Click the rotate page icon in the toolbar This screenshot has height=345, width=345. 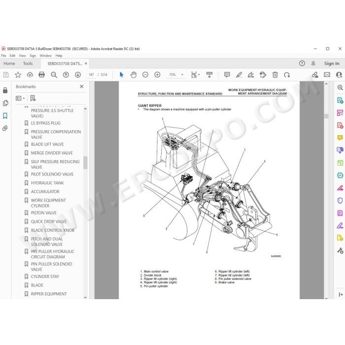(x=263, y=75)
